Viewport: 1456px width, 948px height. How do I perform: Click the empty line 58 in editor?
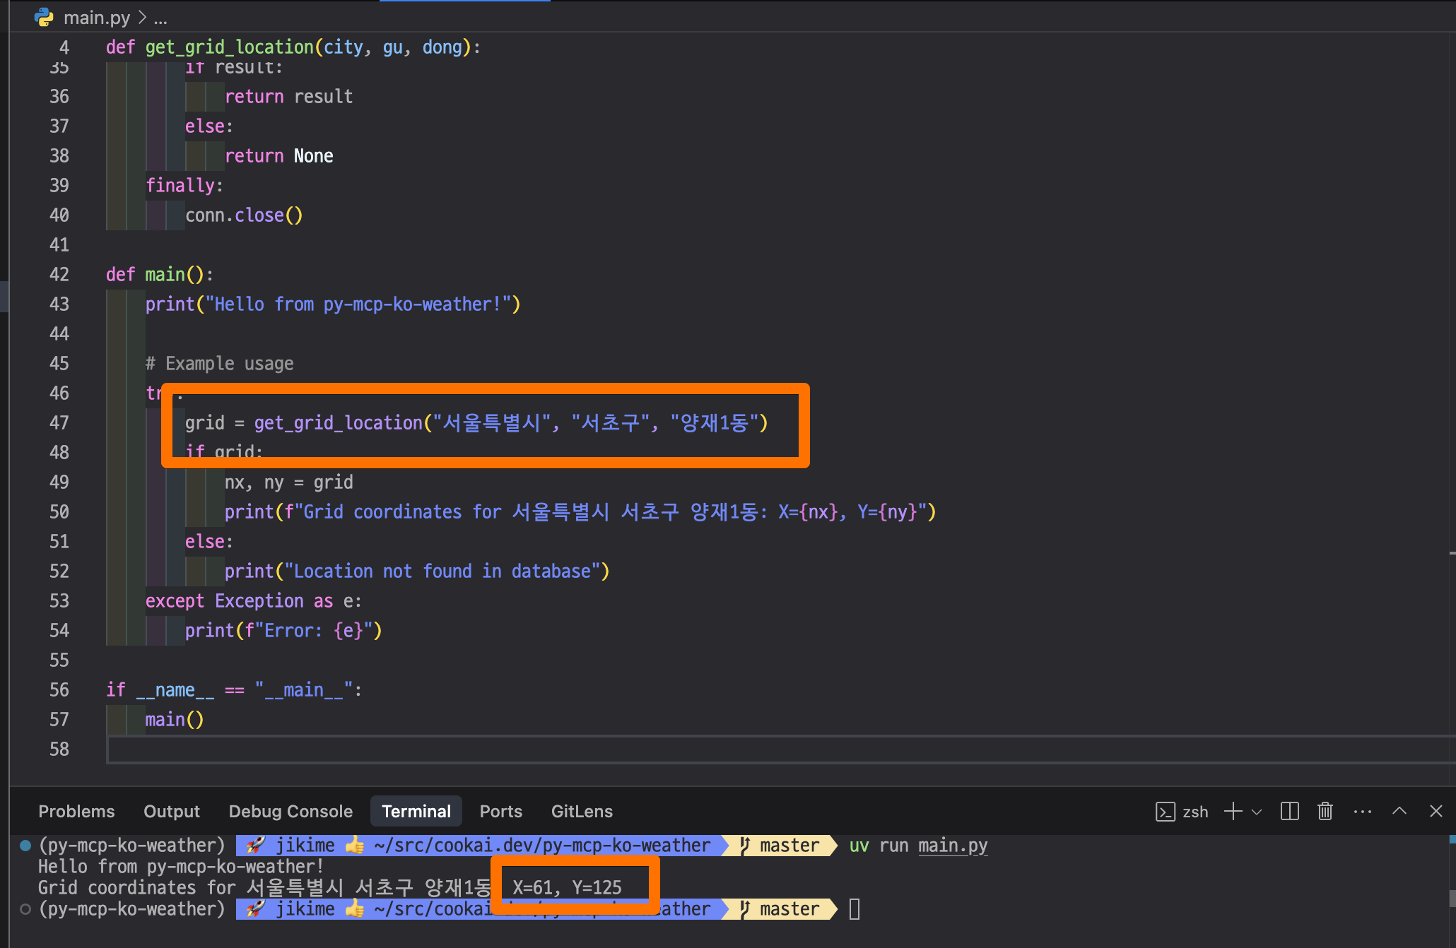click(x=424, y=749)
